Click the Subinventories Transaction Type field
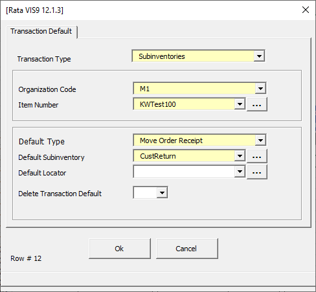The height and width of the screenshot is (292, 316). pyautogui.click(x=193, y=56)
